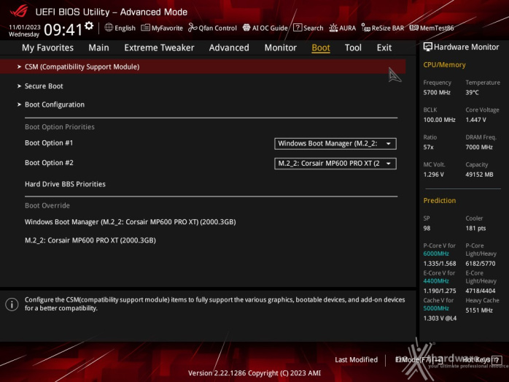Image resolution: width=509 pixels, height=382 pixels.
Task: Click the 49152 MB capacity value
Action: [x=479, y=175]
